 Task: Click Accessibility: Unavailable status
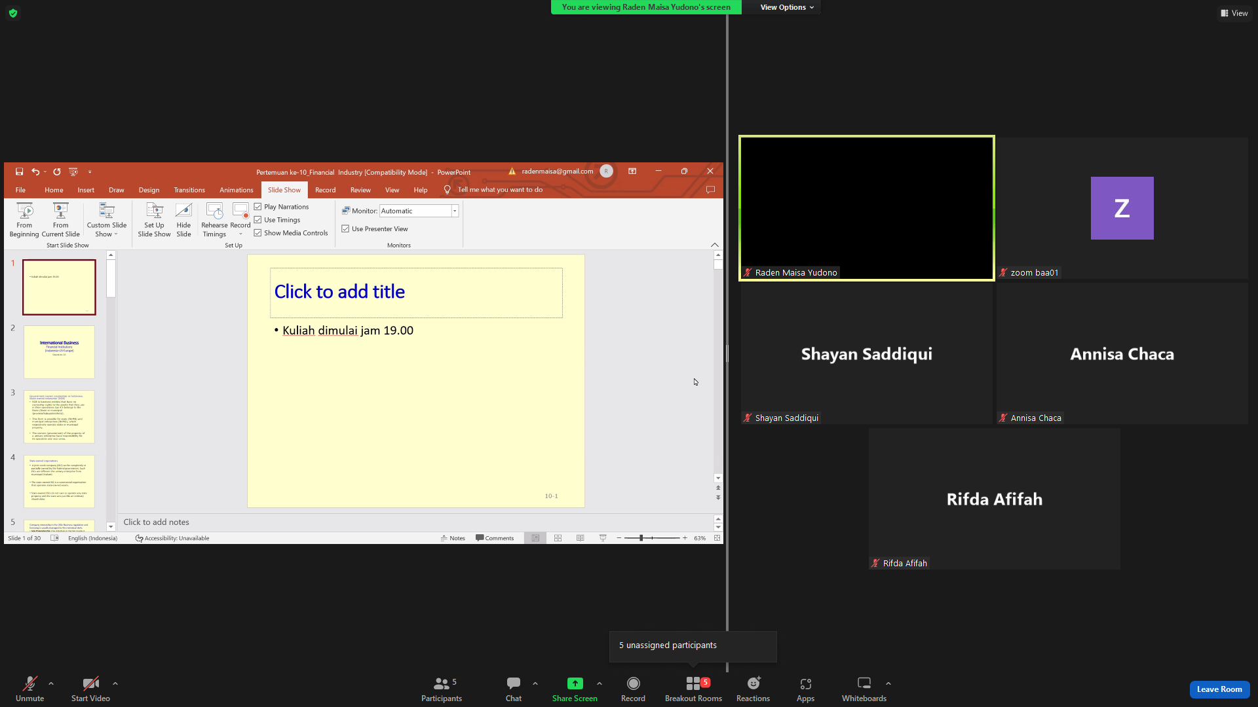pyautogui.click(x=172, y=538)
